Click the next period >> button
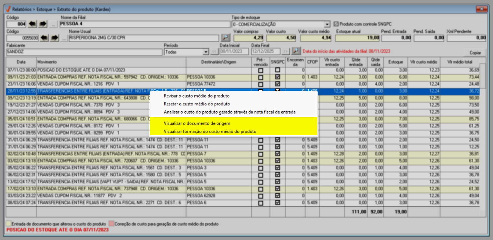Screen dimensions: 493x240 [285, 52]
